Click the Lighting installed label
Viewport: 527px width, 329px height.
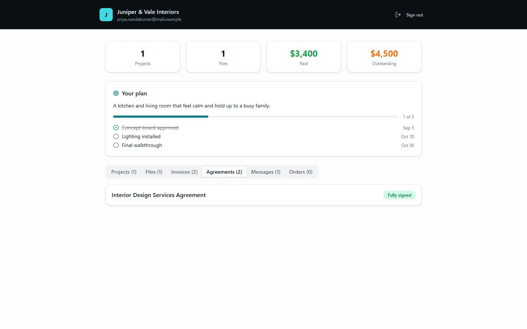click(141, 136)
